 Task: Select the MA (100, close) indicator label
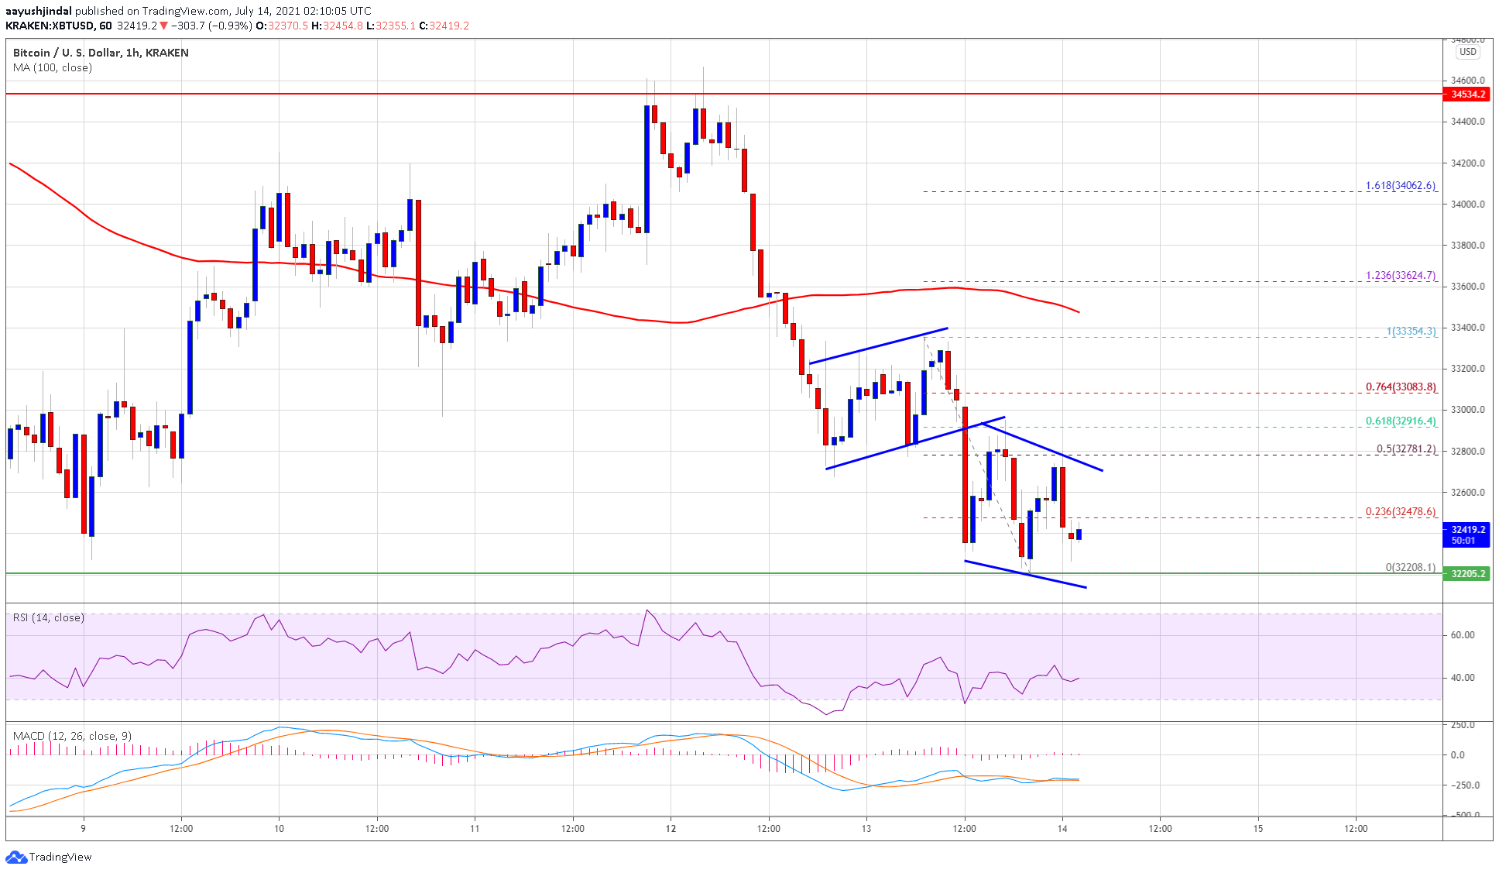point(53,67)
